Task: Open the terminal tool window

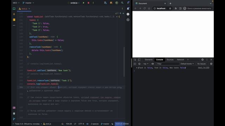Action: (x=14, y=108)
